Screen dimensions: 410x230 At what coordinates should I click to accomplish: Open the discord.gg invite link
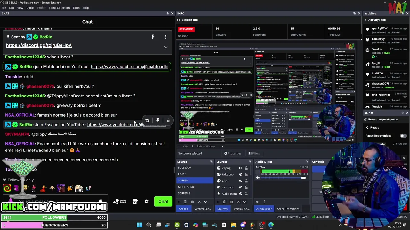[39, 45]
